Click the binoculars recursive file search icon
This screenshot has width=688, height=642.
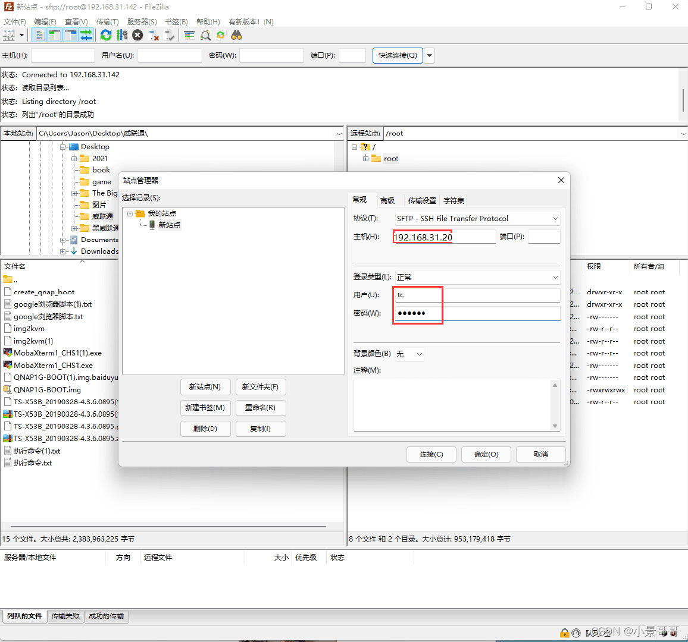[236, 36]
